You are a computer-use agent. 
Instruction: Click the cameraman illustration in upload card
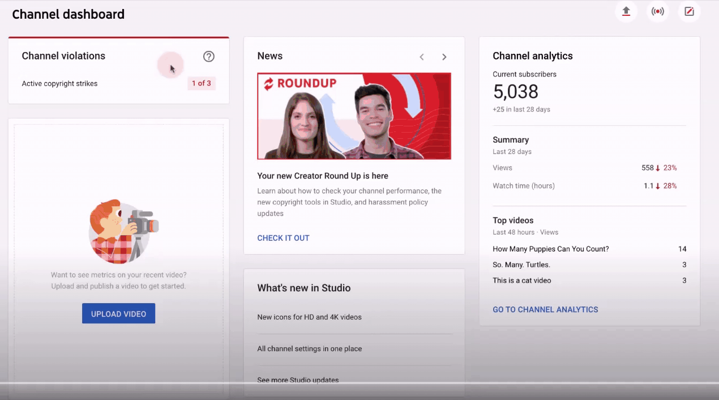pyautogui.click(x=123, y=231)
